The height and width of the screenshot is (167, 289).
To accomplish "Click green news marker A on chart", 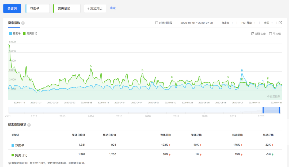I will (x=91, y=66).
